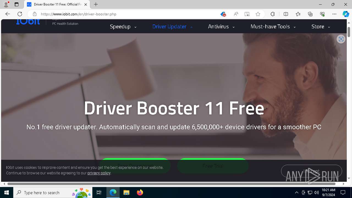Open the browser profile icon
352x198 pixels.
coord(6,4)
